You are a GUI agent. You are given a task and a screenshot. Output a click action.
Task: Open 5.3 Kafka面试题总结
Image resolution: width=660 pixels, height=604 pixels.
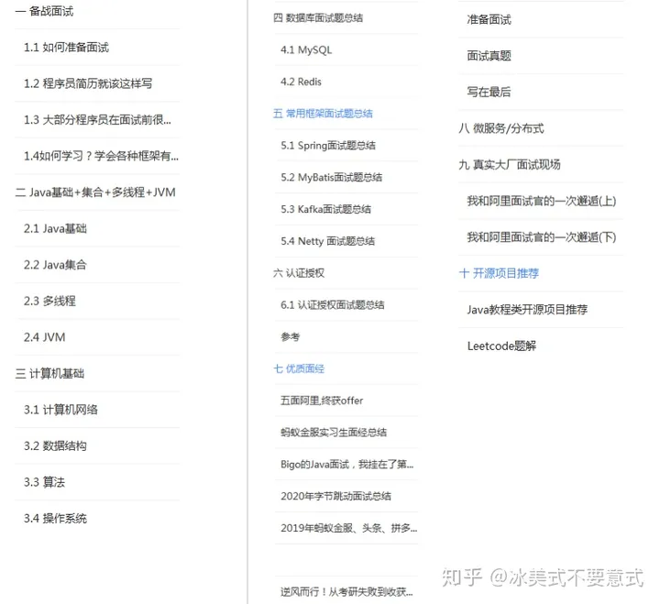click(325, 209)
